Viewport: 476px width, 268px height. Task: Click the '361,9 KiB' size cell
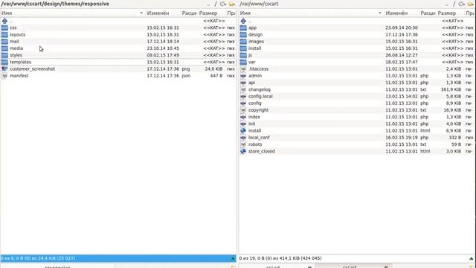click(451, 89)
